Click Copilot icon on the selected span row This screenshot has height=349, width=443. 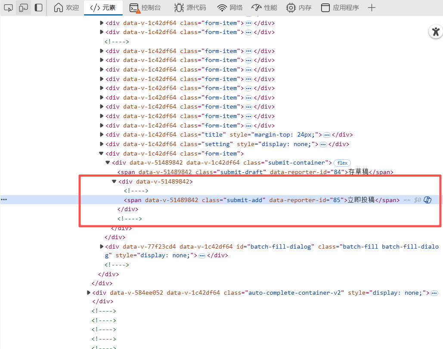(428, 200)
